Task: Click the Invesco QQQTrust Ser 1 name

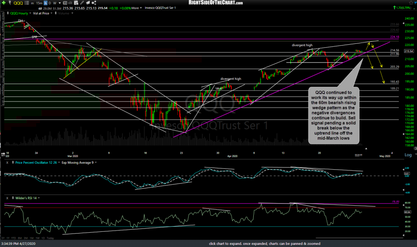Action: click(160, 8)
